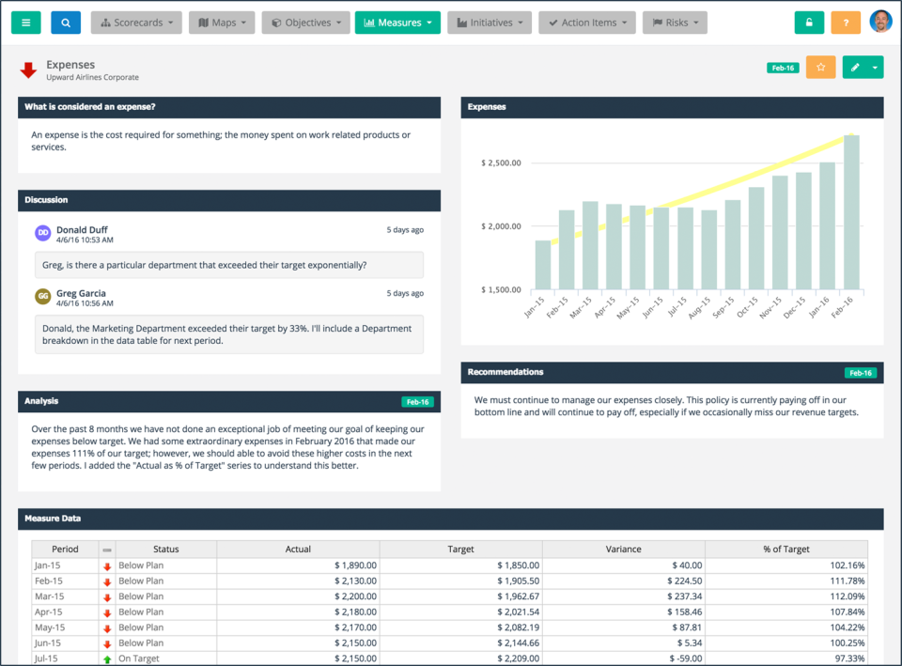Click the blue search magnifier button

66,23
